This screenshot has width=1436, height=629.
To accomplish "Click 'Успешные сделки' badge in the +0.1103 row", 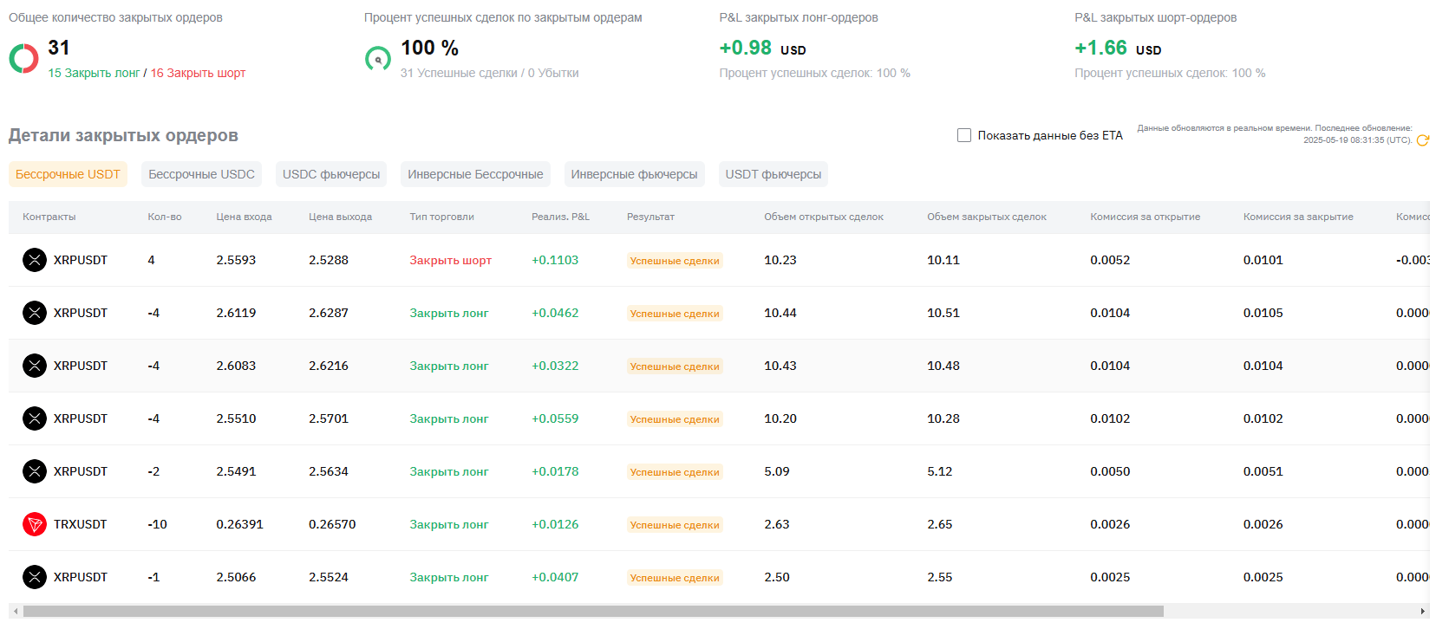I will [x=675, y=261].
